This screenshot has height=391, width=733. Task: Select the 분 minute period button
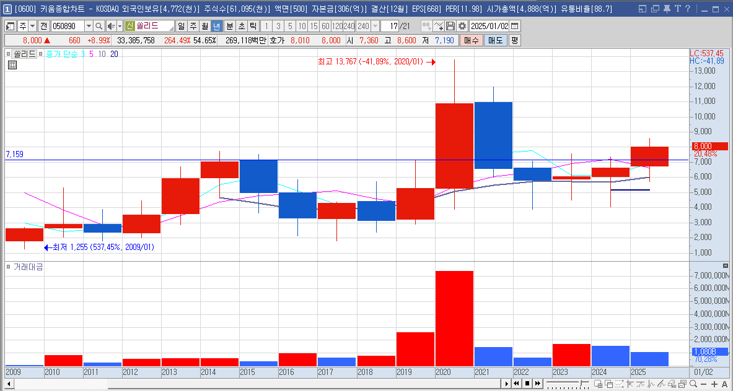click(229, 26)
